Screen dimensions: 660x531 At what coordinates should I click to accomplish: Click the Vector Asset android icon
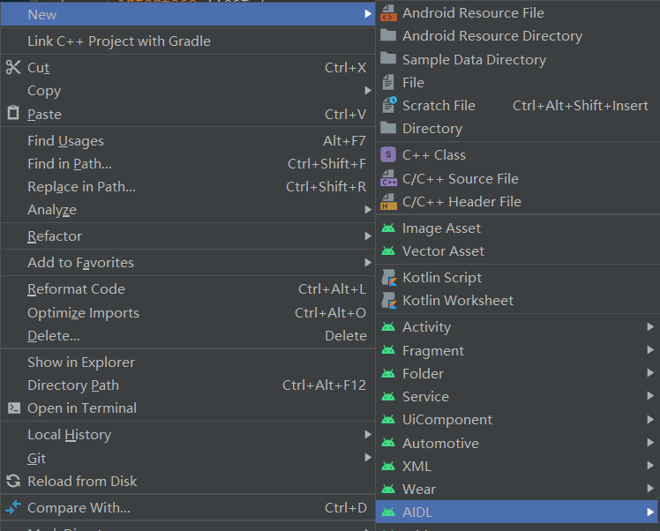click(x=388, y=251)
